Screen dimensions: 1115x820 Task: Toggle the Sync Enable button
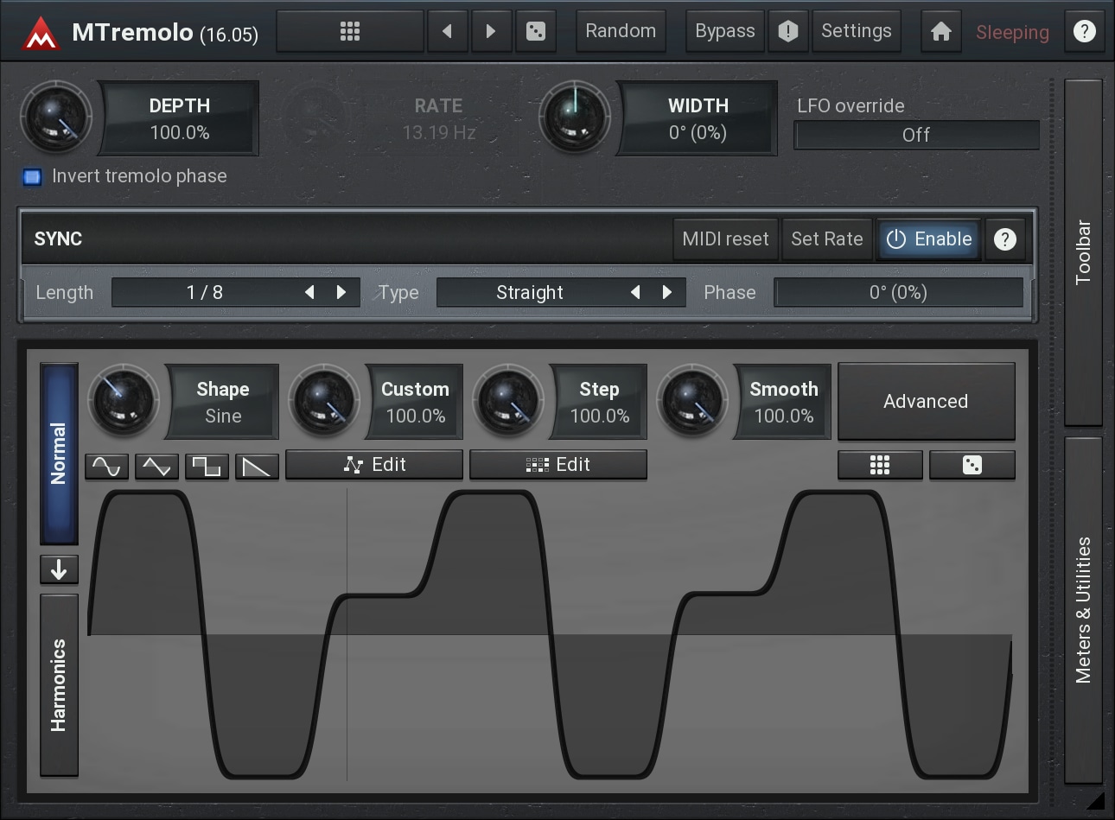929,239
